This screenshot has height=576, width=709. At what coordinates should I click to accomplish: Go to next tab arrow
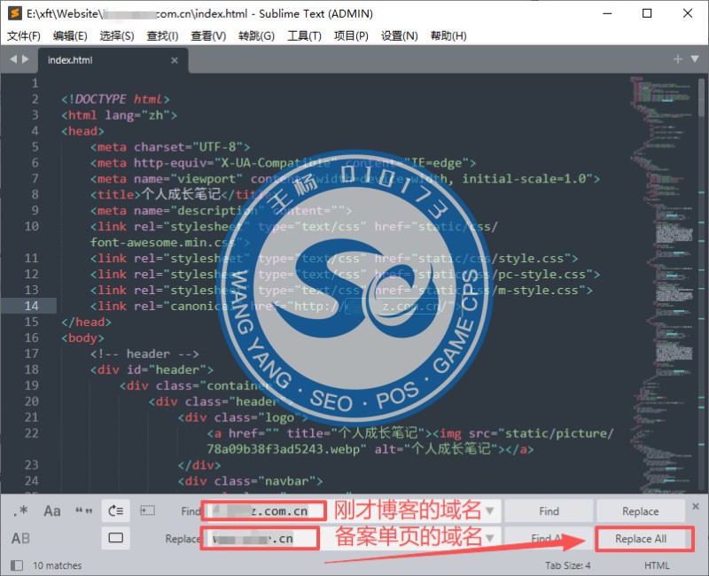pos(26,58)
